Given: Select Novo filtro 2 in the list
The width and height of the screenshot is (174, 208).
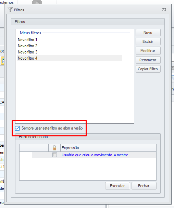Looking at the screenshot, I should 27,46.
